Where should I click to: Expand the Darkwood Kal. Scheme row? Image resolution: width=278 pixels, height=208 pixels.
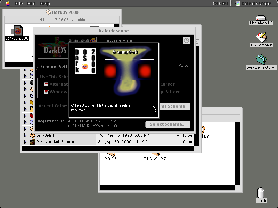click(25, 142)
